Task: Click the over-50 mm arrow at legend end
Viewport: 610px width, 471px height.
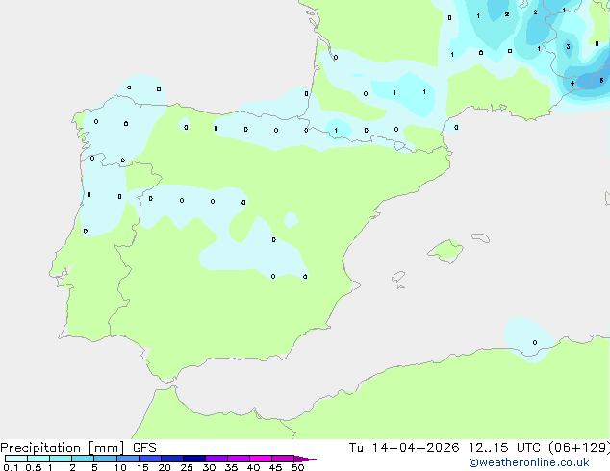Action: click(x=305, y=459)
